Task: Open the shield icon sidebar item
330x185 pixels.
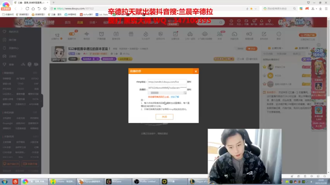Action: point(29,65)
